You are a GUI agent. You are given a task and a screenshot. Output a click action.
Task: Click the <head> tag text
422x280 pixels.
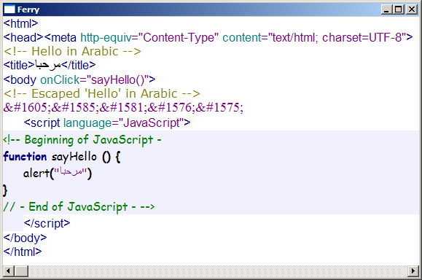(23, 37)
